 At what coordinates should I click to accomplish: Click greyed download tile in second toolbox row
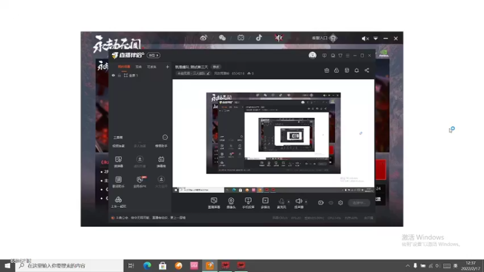(x=161, y=182)
